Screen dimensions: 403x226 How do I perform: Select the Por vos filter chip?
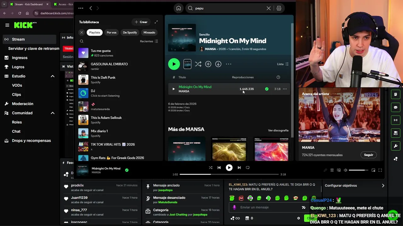click(111, 32)
